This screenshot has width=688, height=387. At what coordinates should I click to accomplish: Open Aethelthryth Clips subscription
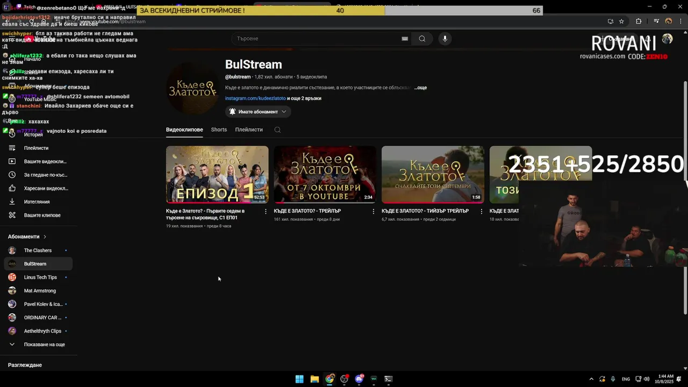(x=38, y=331)
